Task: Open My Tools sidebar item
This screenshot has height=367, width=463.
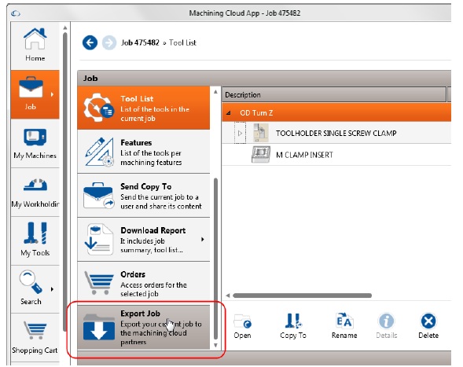Action: pos(35,240)
